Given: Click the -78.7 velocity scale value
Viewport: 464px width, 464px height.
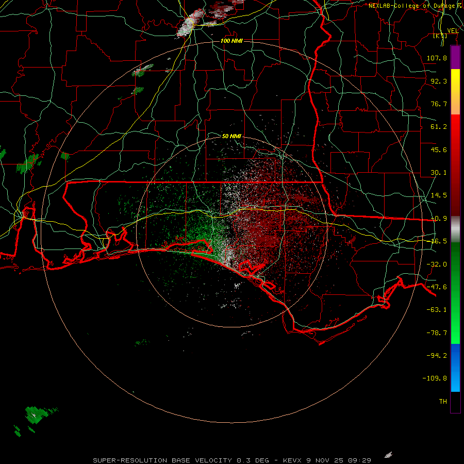Looking at the screenshot, I should click(437, 333).
